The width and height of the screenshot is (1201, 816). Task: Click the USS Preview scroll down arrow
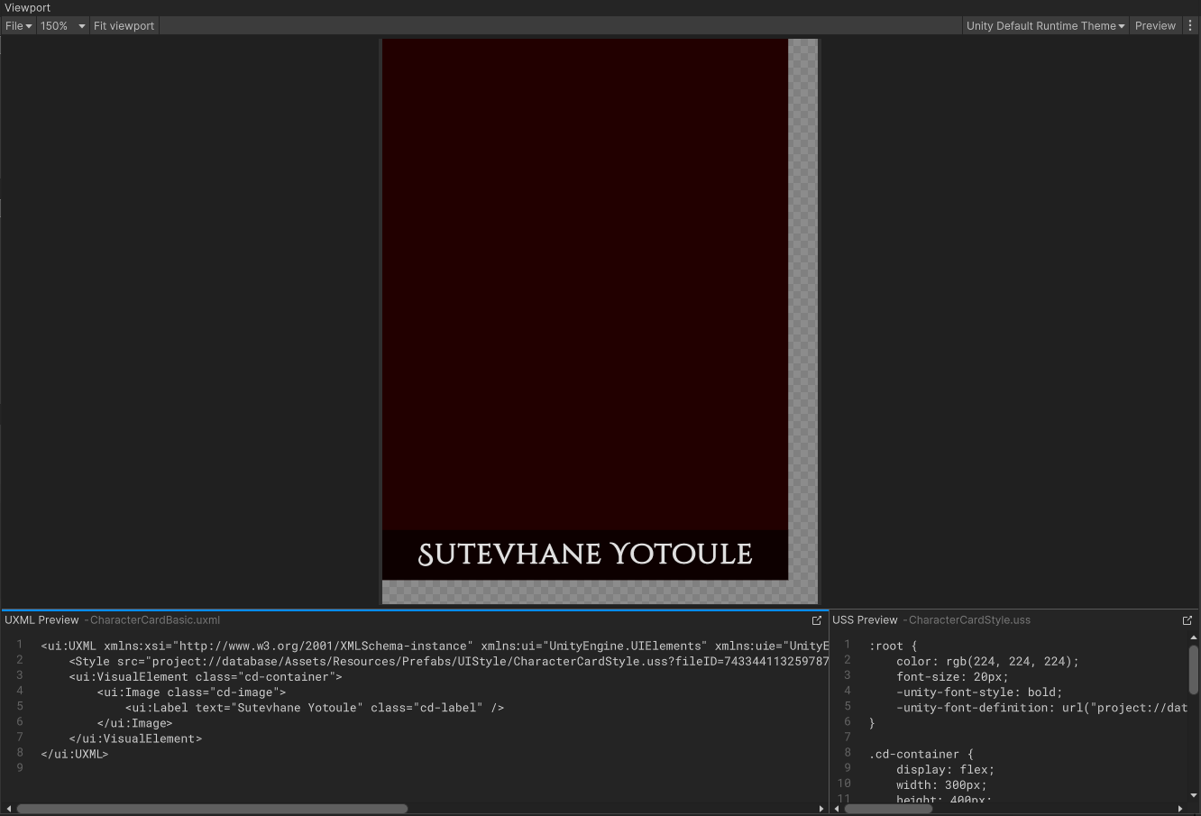(x=1194, y=795)
